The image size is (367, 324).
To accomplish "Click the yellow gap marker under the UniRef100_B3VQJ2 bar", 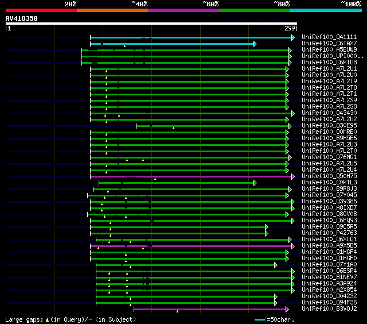I will tap(177, 311).
